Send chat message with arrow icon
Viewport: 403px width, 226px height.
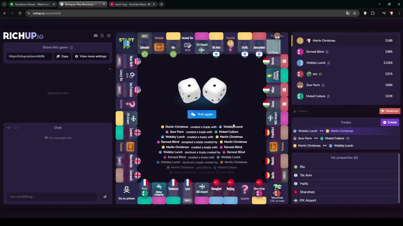(105, 196)
